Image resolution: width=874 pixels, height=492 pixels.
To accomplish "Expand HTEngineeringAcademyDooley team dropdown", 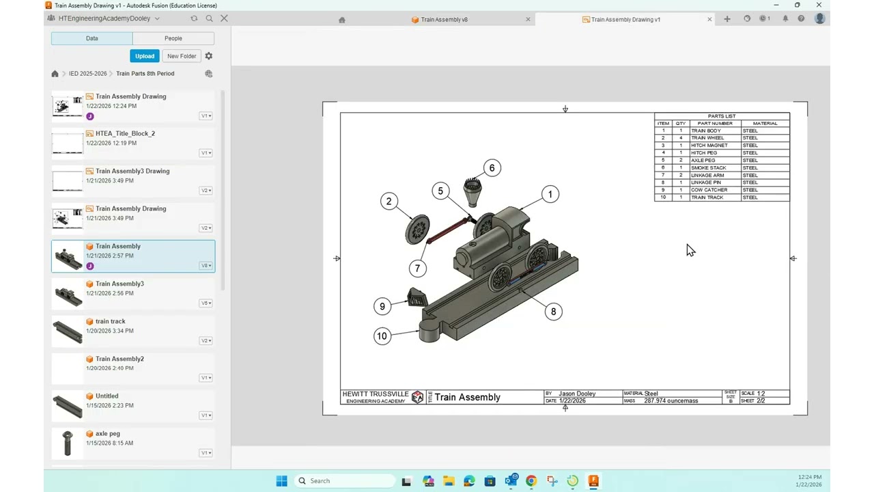I will (157, 18).
